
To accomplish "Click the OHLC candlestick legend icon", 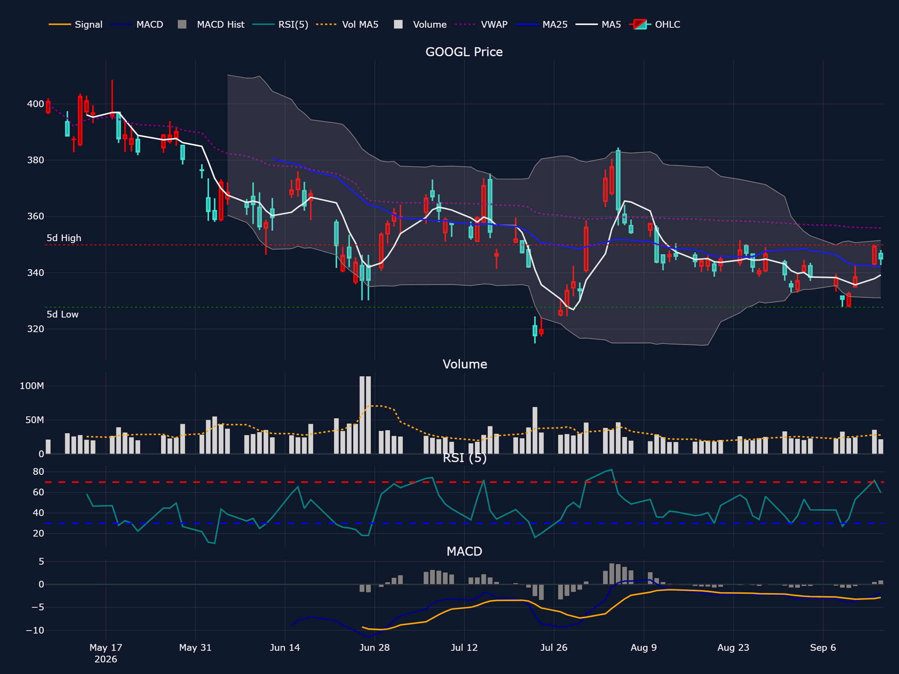I will (640, 24).
